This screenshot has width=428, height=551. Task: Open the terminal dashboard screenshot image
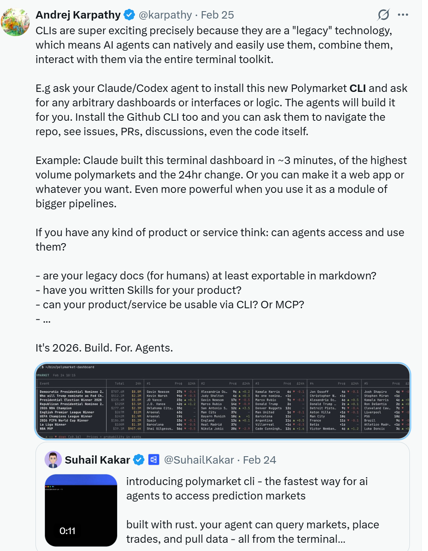pyautogui.click(x=223, y=401)
